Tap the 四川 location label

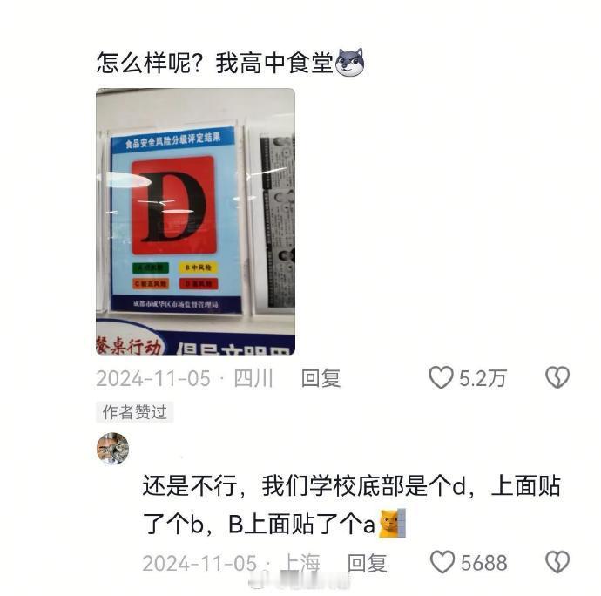[x=253, y=378]
